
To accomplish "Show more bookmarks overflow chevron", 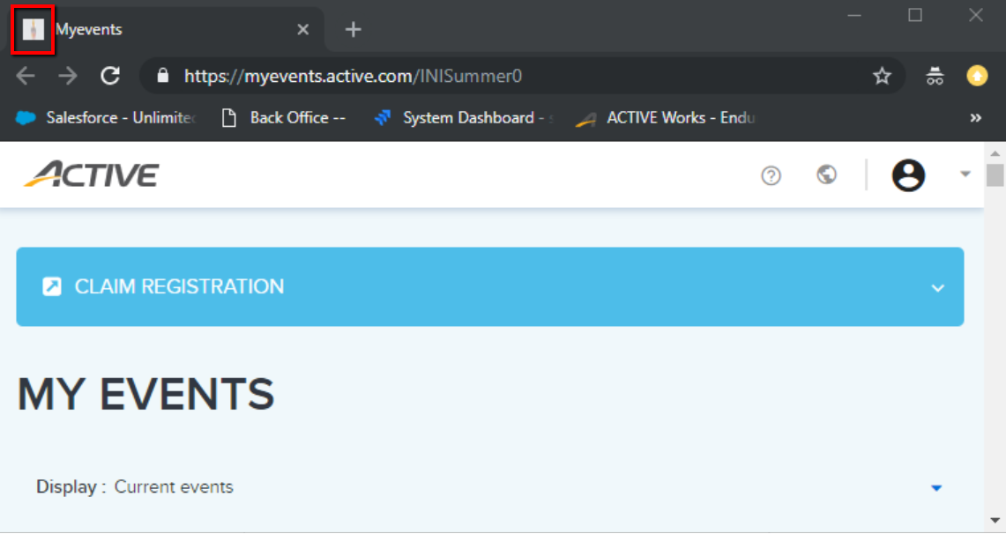I will (x=975, y=118).
